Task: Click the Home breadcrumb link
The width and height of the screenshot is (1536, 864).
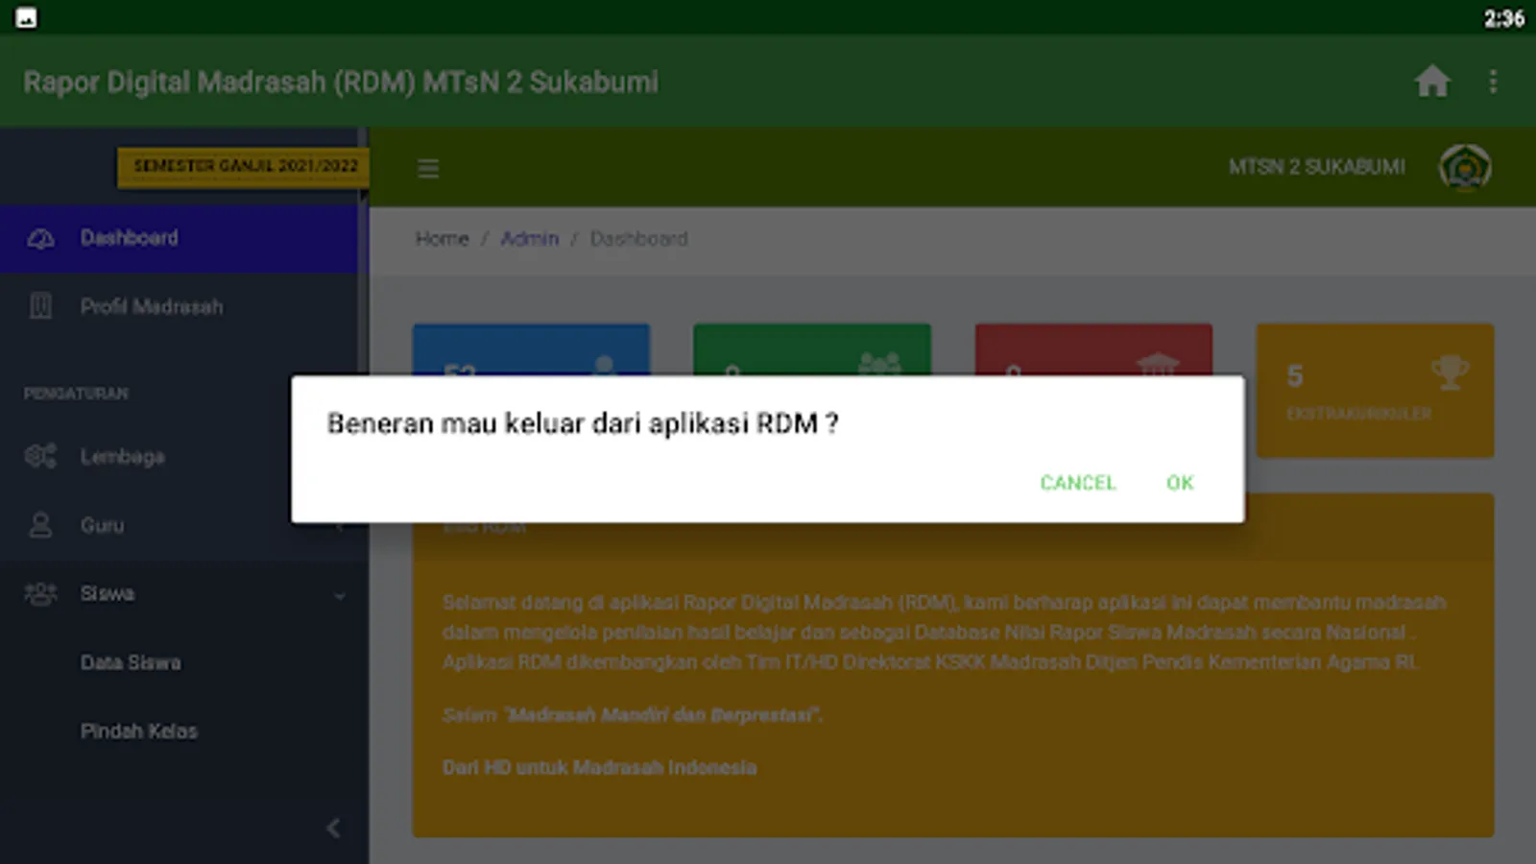Action: pos(442,239)
